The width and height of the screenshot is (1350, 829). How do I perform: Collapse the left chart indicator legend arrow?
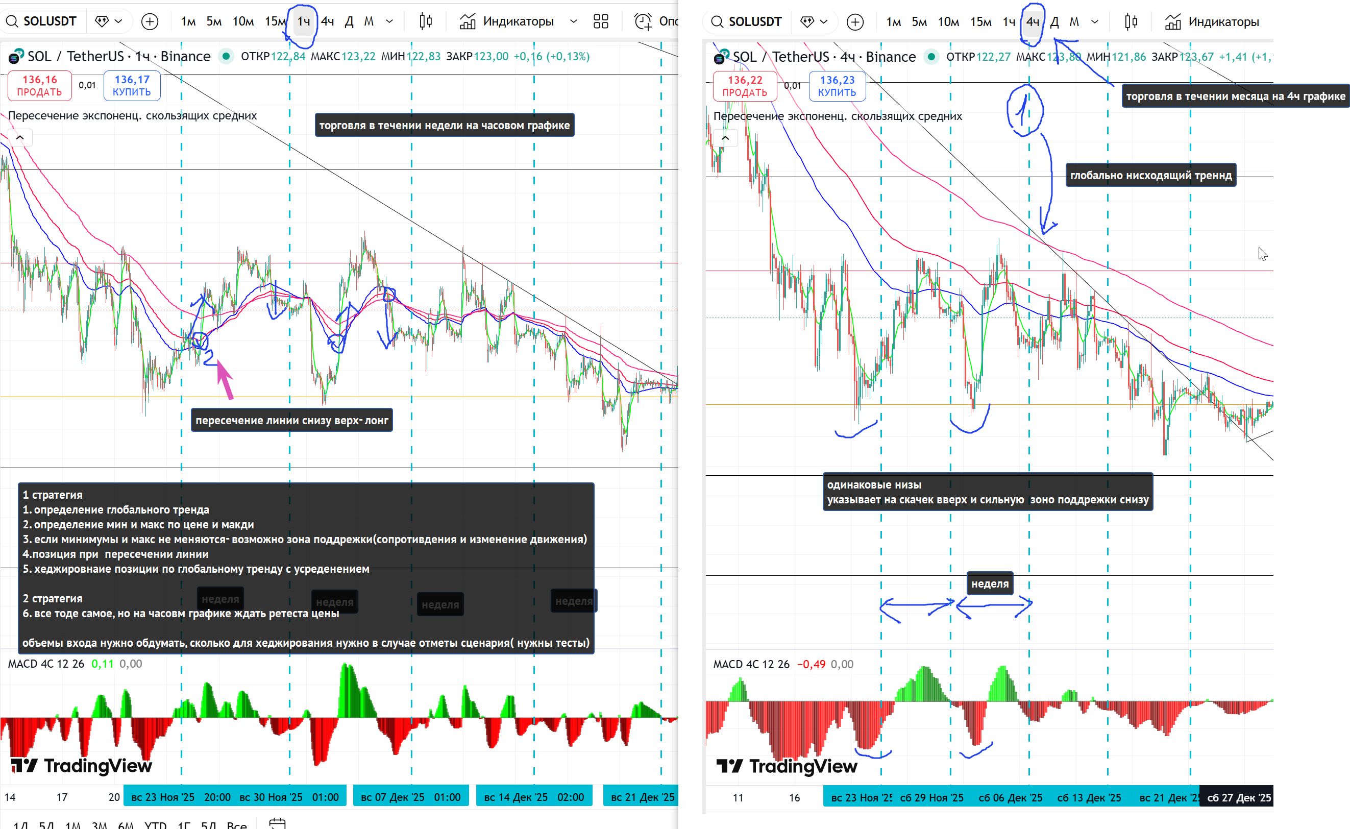20,137
